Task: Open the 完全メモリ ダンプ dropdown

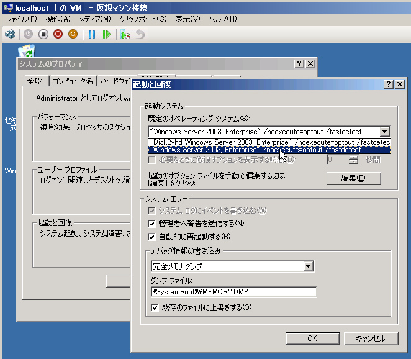Action: (x=308, y=266)
